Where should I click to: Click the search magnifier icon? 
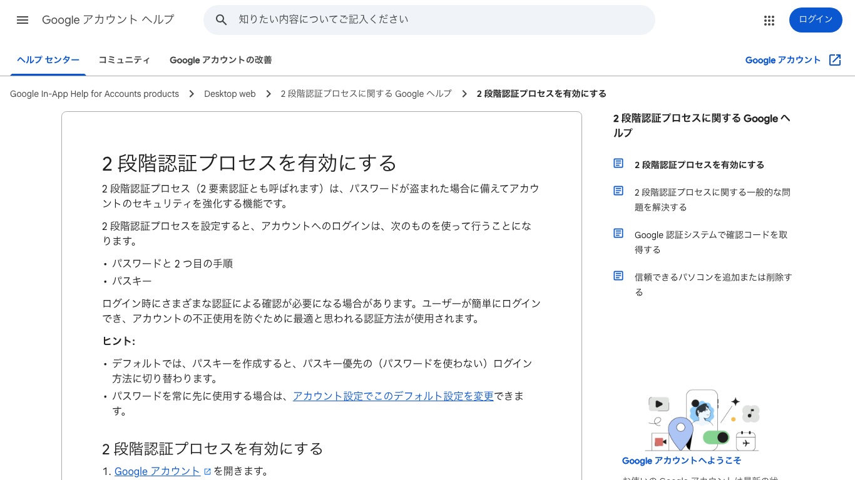tap(221, 20)
